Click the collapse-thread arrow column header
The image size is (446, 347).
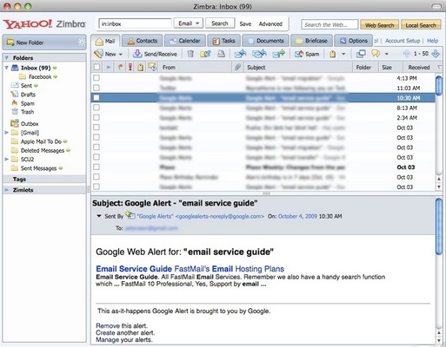[x=109, y=67]
